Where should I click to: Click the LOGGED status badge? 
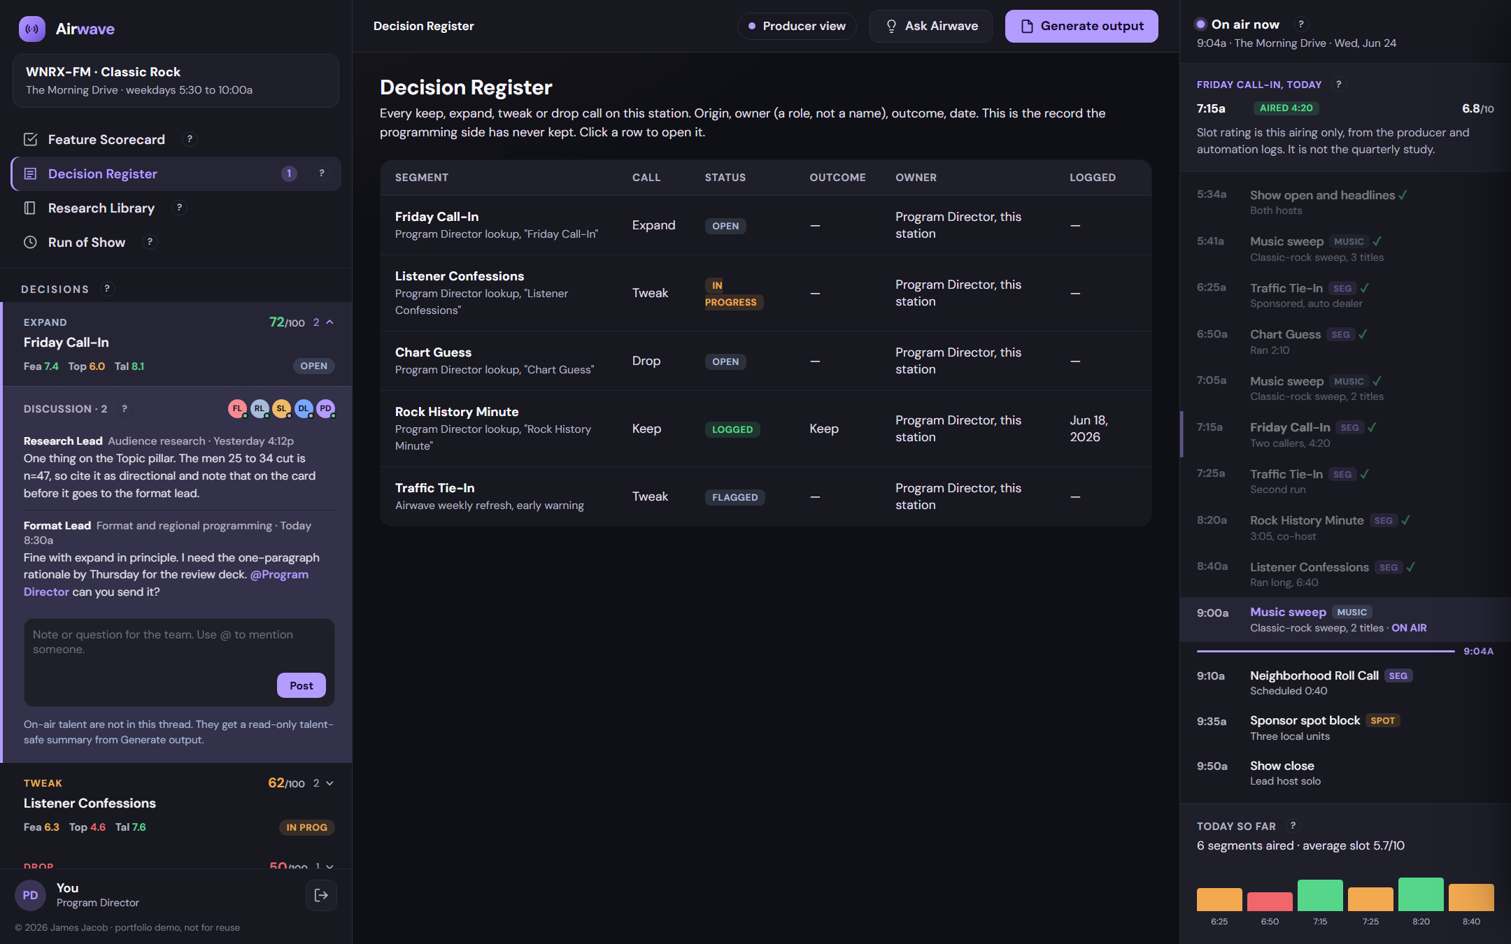pyautogui.click(x=732, y=429)
